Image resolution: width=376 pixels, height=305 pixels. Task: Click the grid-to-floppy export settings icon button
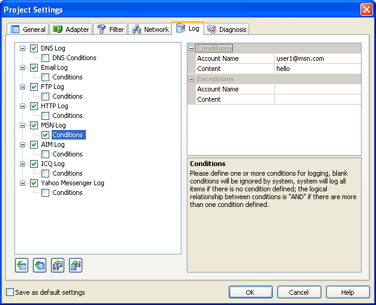pyautogui.click(x=75, y=265)
